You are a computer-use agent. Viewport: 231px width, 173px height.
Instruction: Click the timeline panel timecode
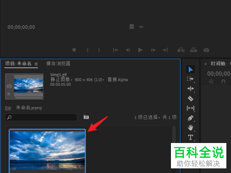pyautogui.click(x=219, y=74)
